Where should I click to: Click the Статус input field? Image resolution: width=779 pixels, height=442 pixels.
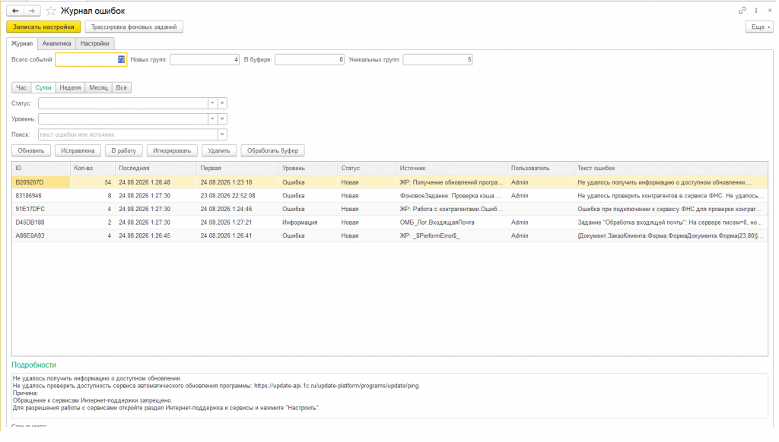[122, 103]
